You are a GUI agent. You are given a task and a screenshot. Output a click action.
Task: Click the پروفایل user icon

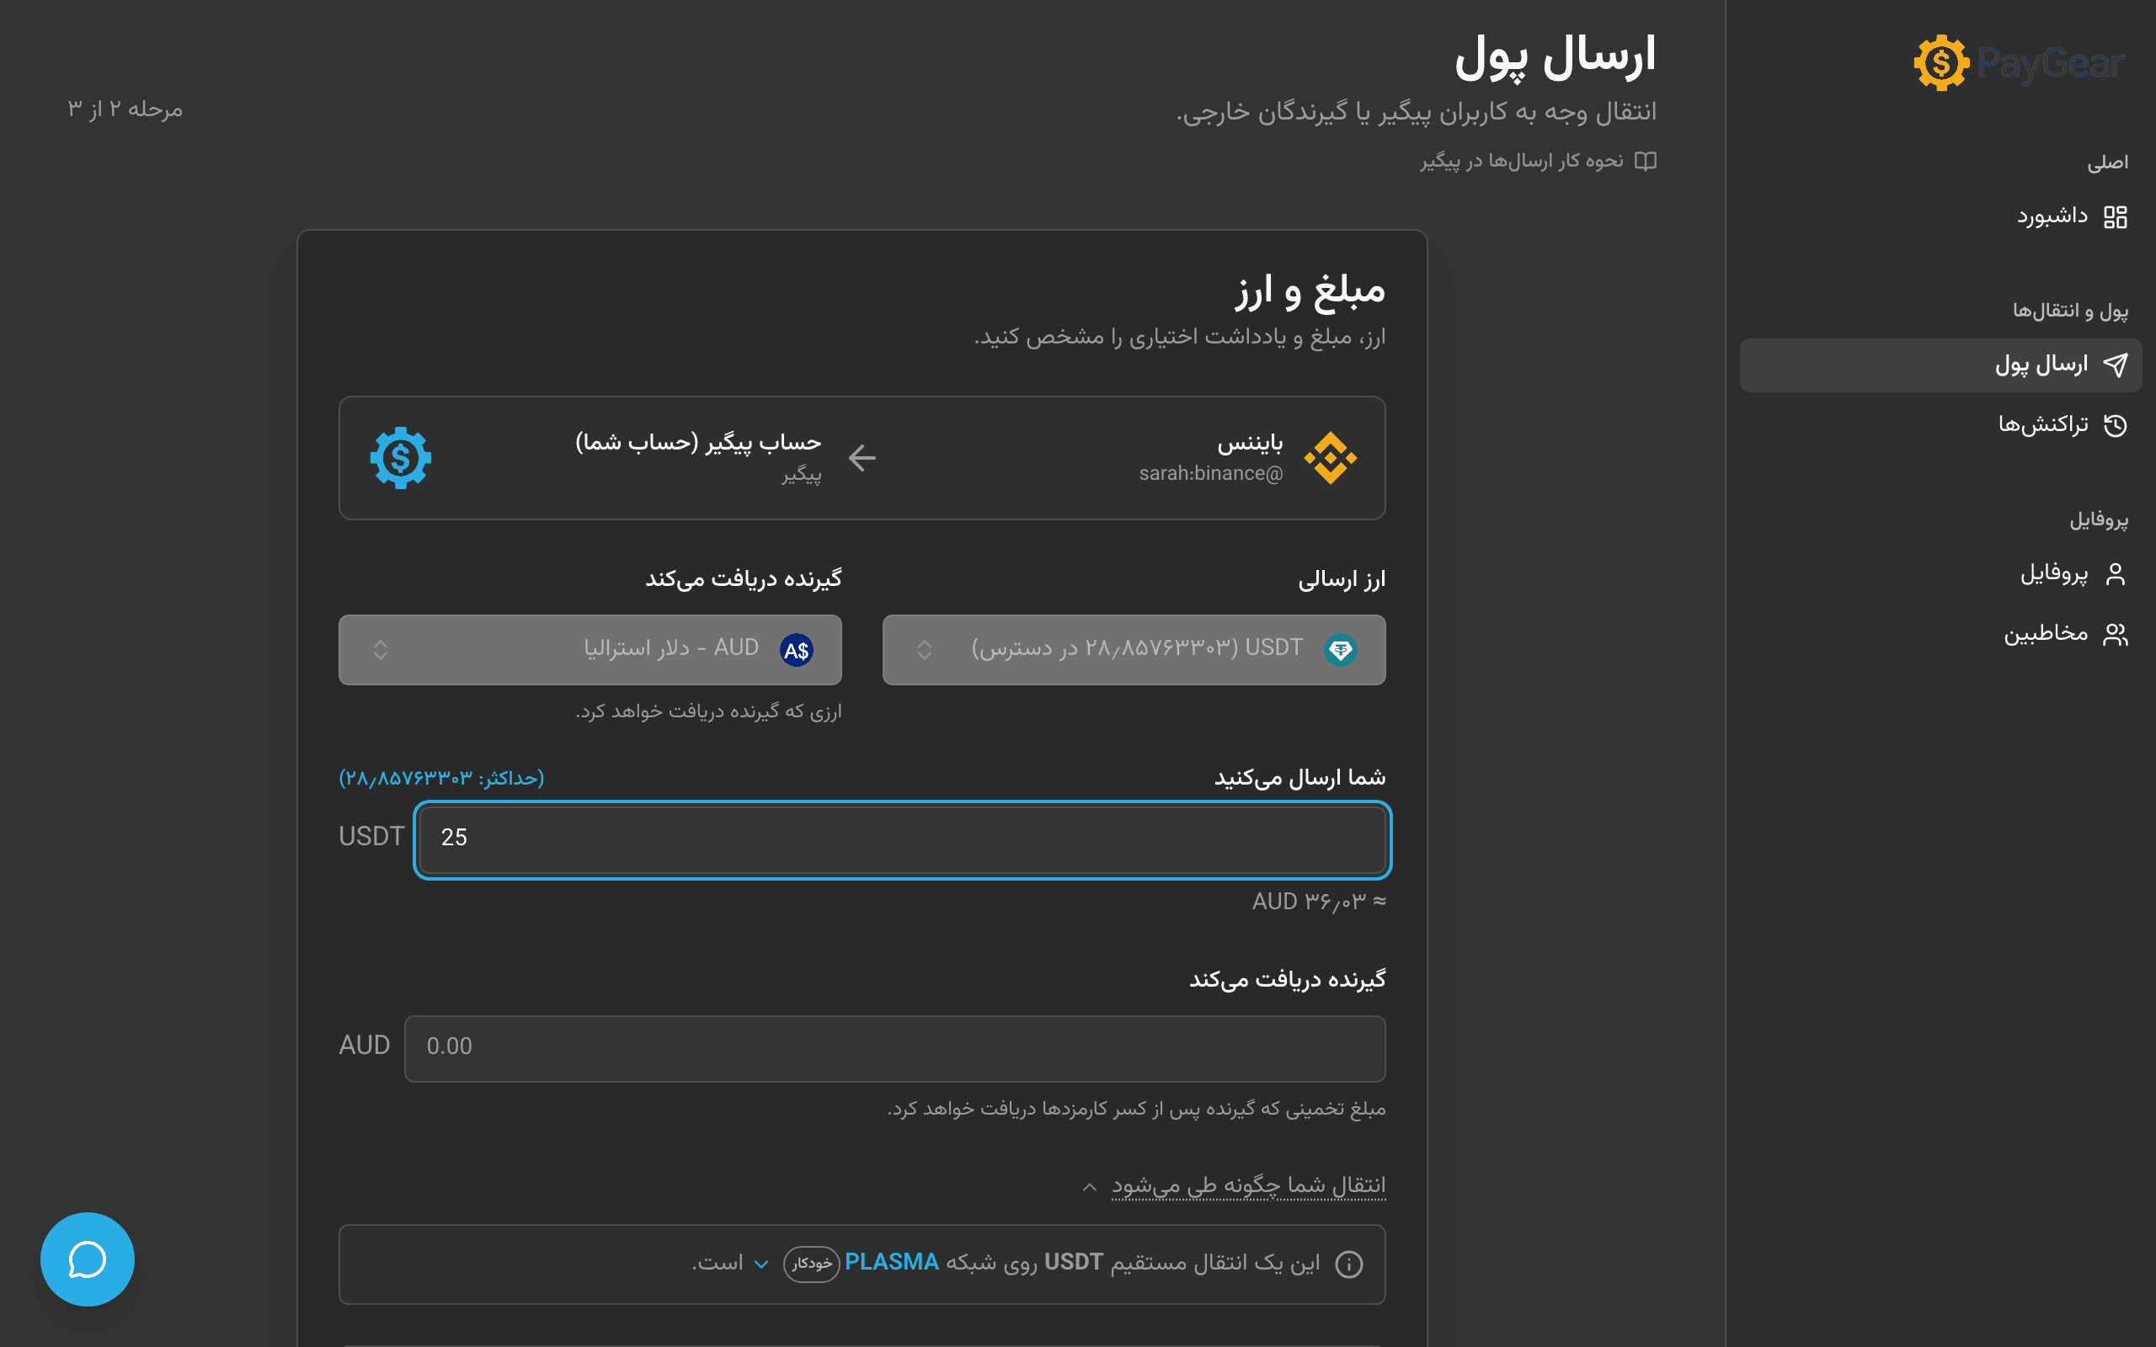2115,575
